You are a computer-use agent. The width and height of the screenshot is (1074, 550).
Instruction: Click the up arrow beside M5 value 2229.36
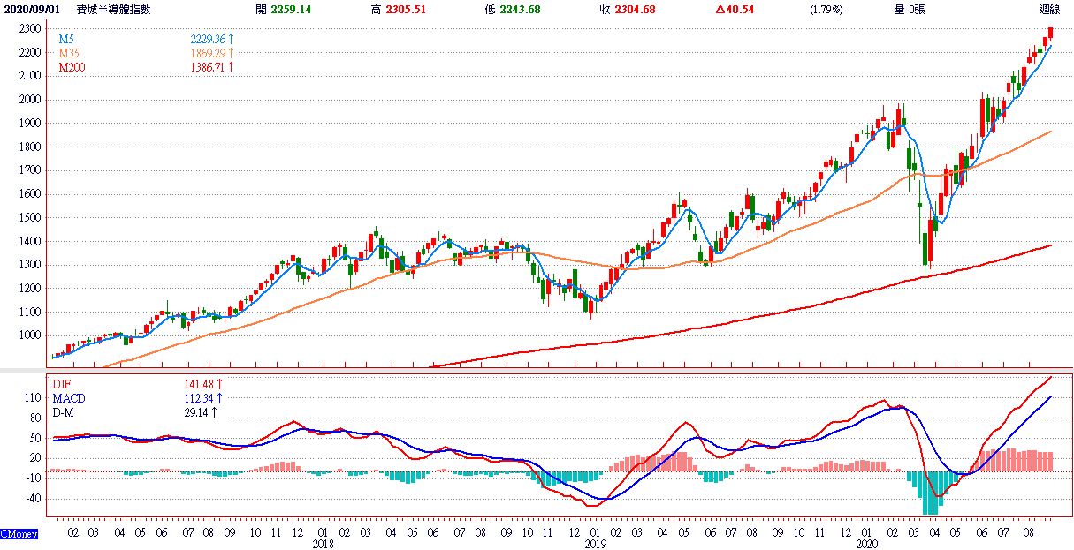232,40
